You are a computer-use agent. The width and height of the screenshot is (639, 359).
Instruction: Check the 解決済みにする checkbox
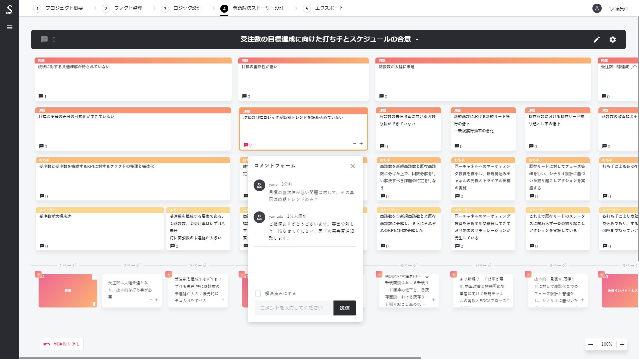[258, 294]
